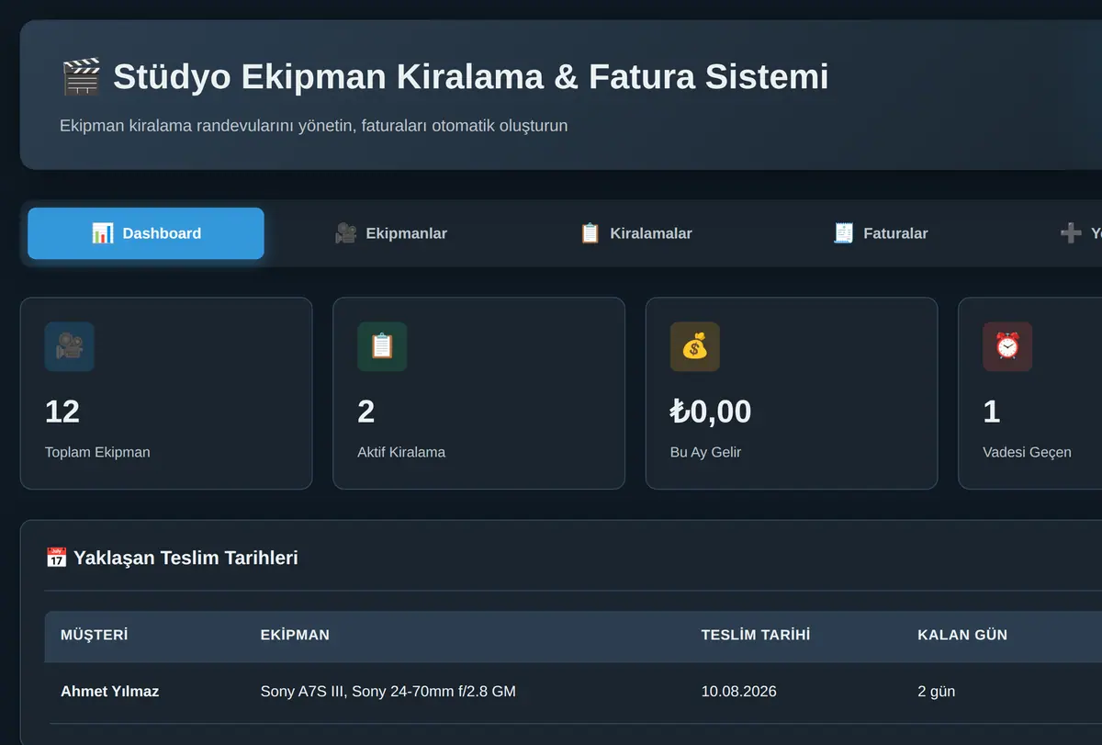Click the MÜŞTERİ column header
Screen dimensions: 1102x745
point(94,635)
